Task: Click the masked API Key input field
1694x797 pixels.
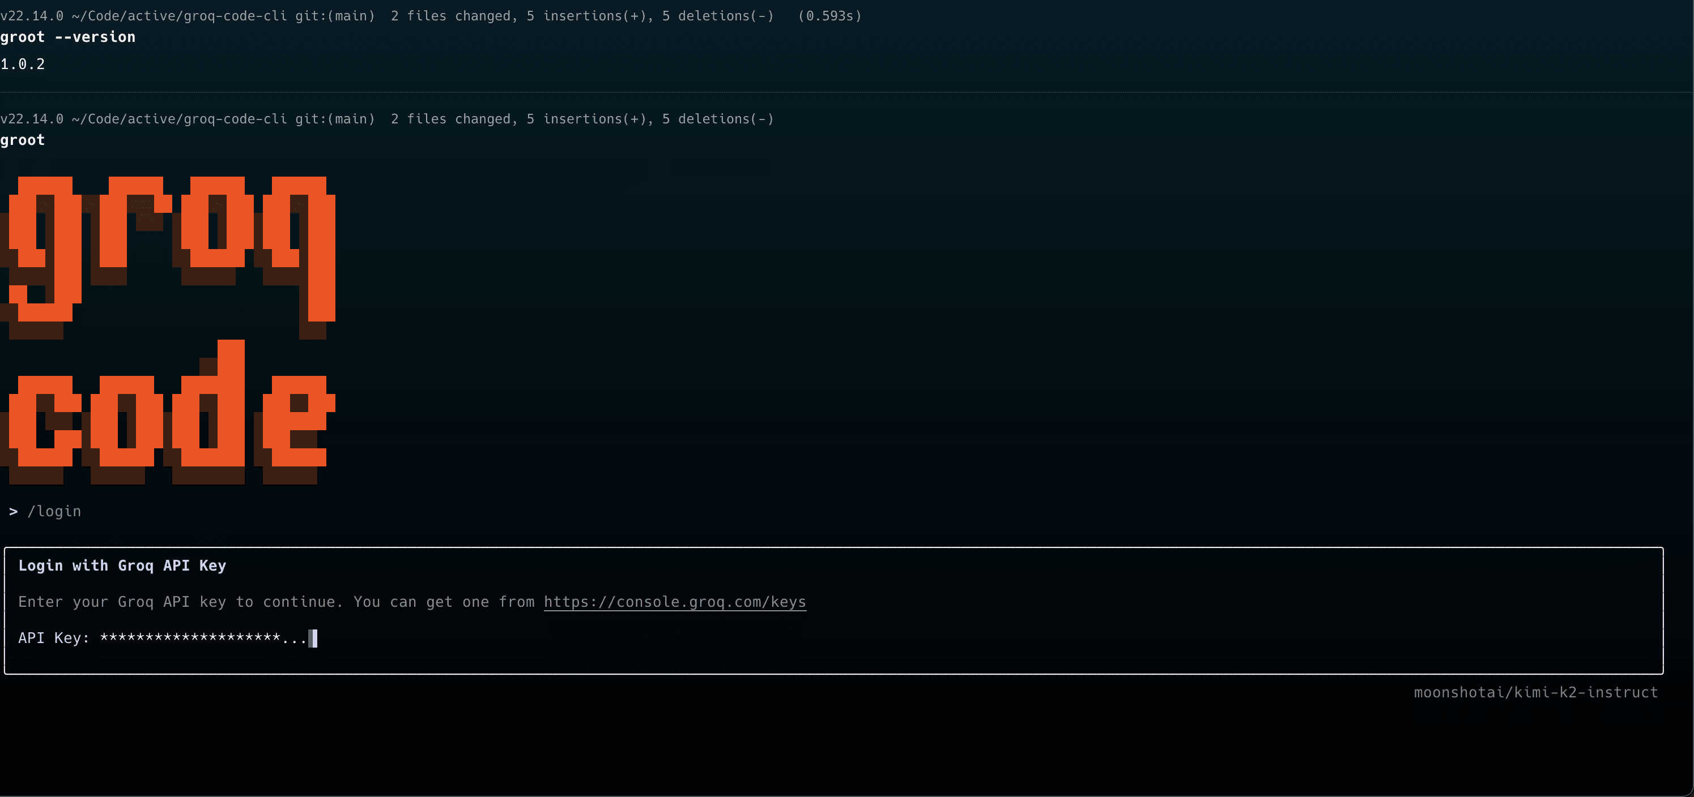Action: [208, 638]
